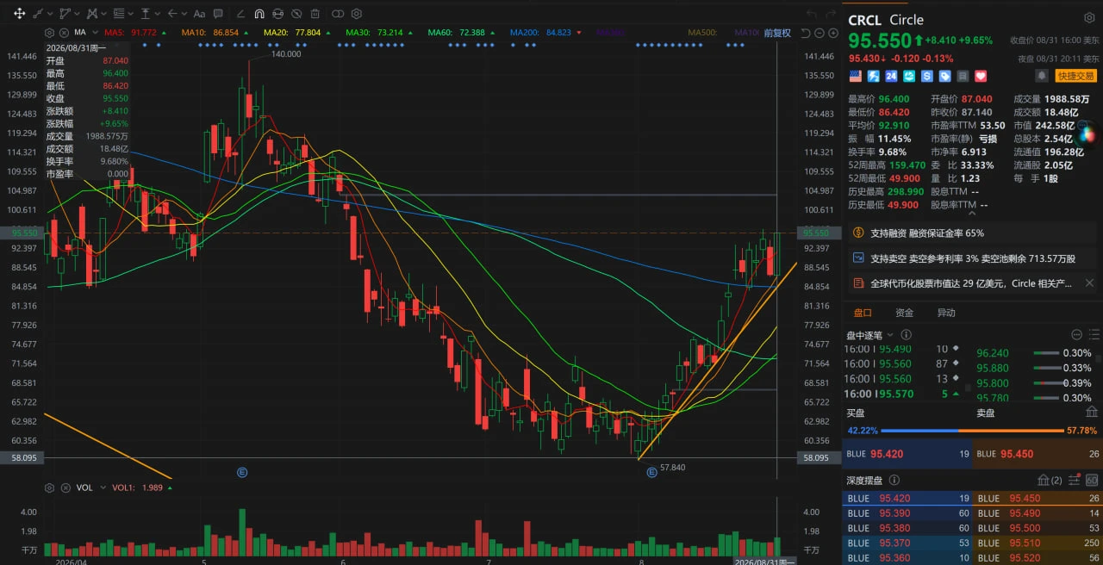1103x565 pixels.
Task: Set a price alert with bell icon
Action: coord(1042,76)
